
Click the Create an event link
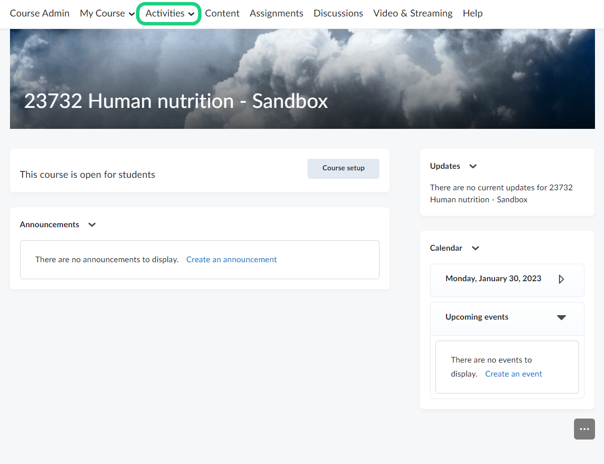tap(513, 374)
